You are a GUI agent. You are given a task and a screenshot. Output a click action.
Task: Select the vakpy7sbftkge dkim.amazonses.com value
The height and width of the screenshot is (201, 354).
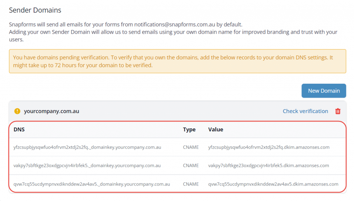coord(268,165)
